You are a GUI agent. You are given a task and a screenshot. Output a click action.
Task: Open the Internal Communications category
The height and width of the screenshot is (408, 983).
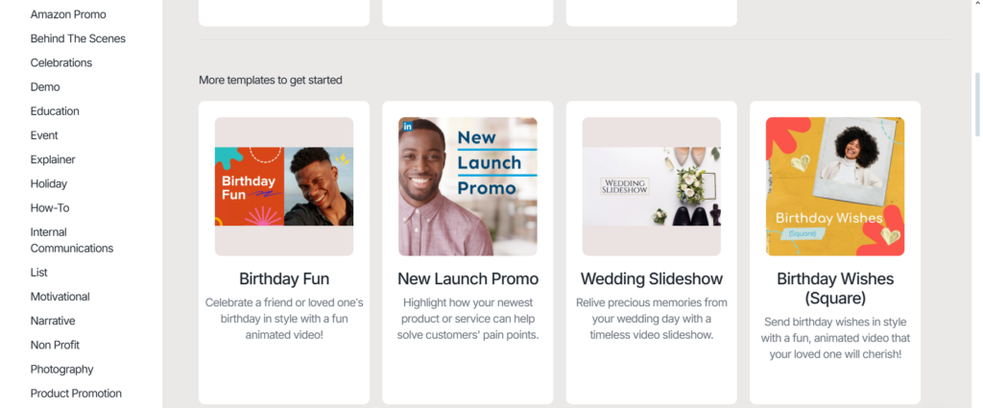pyautogui.click(x=72, y=240)
